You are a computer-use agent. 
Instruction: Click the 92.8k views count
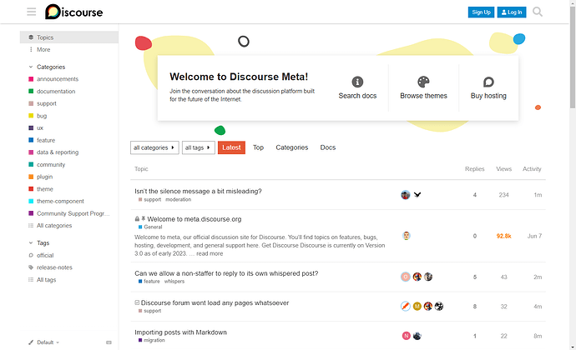point(503,236)
